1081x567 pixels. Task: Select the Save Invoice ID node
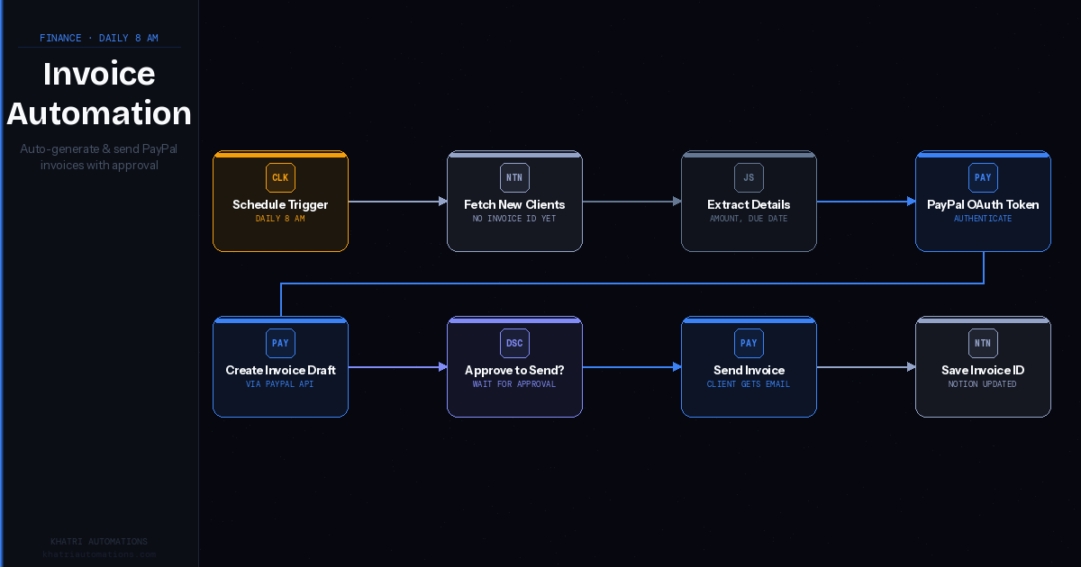tap(983, 370)
